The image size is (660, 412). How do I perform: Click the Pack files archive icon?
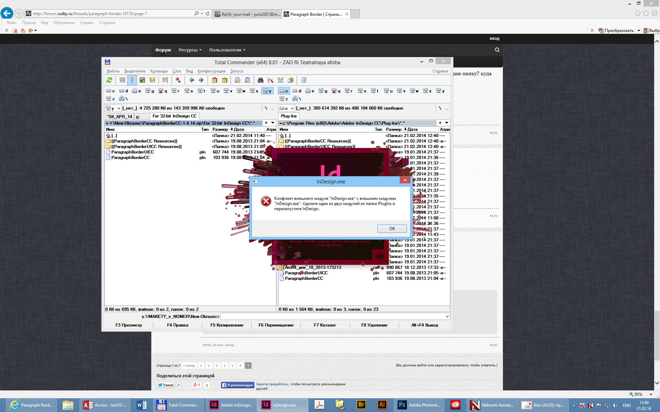point(214,80)
